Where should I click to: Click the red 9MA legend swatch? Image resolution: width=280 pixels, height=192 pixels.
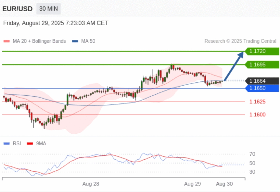point(30,144)
